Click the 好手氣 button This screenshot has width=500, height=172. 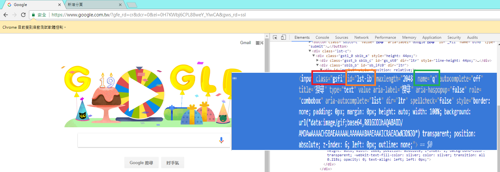pyautogui.click(x=173, y=163)
